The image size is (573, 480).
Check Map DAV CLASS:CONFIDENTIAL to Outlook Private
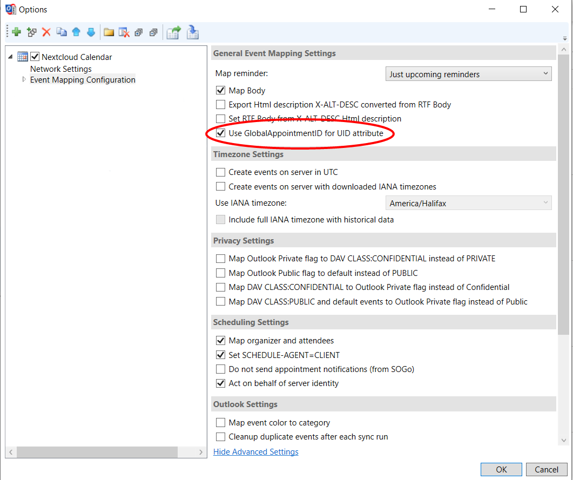pos(220,287)
